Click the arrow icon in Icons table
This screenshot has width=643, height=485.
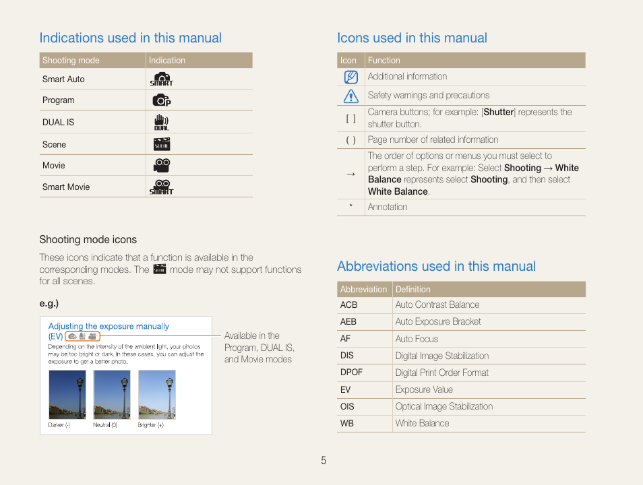[350, 174]
